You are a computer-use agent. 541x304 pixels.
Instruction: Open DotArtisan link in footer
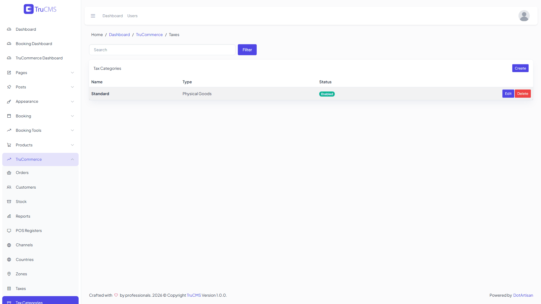523,295
